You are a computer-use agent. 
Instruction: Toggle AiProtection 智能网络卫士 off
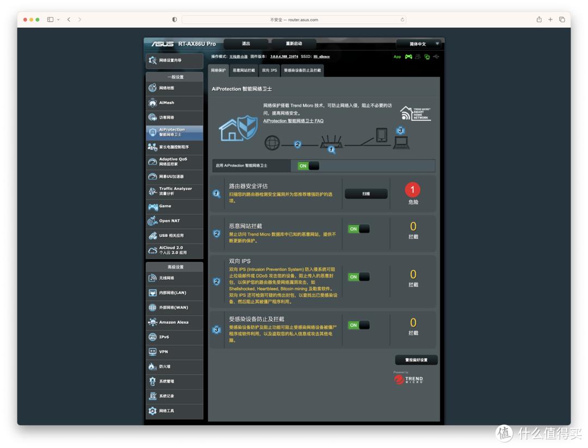(x=308, y=165)
